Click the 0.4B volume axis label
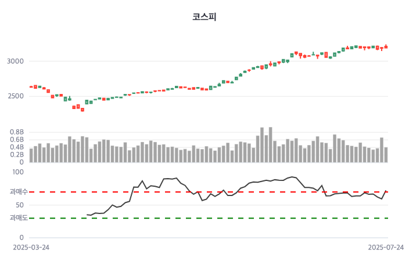This screenshot has height=261, width=409. click(17, 147)
